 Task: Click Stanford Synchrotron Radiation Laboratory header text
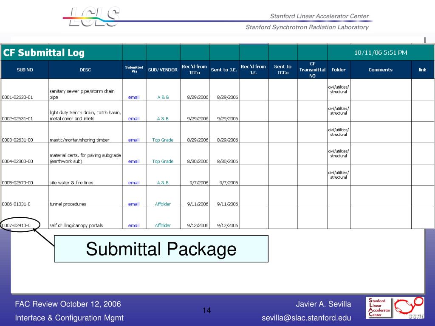(x=307, y=27)
